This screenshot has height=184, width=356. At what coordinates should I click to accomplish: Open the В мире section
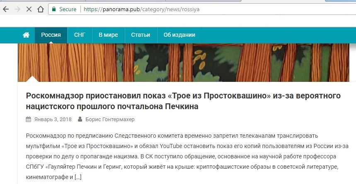tap(108, 35)
